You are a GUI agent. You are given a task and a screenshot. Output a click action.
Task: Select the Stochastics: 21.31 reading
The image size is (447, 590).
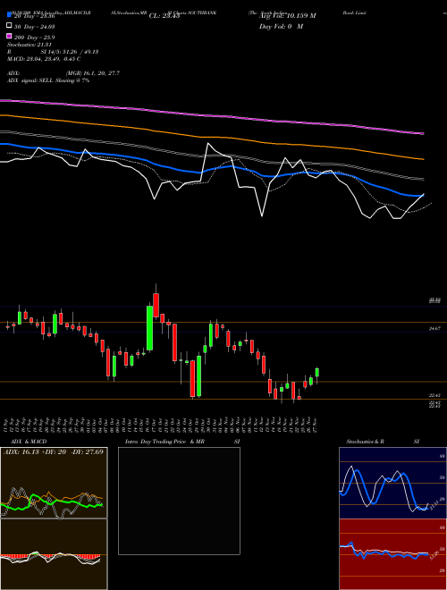click(29, 45)
